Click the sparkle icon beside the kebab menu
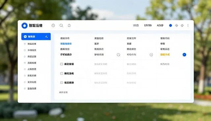Image resolution: width=211 pixels, height=121 pixels. [182, 25]
